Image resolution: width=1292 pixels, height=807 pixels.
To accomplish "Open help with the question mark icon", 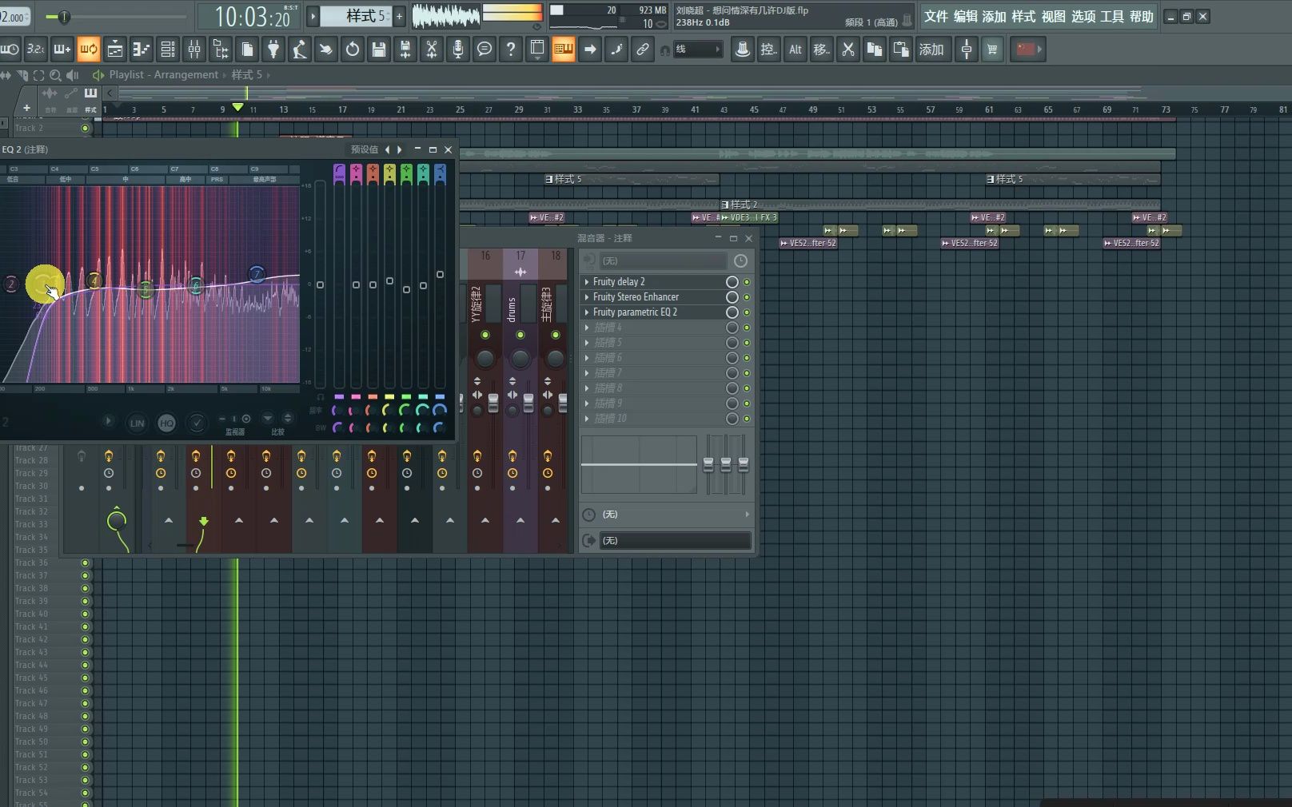I will click(x=511, y=50).
